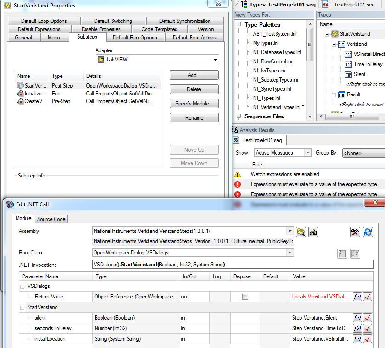
Task: Open the Show Active Messages dropdown
Action: pyautogui.click(x=308, y=153)
